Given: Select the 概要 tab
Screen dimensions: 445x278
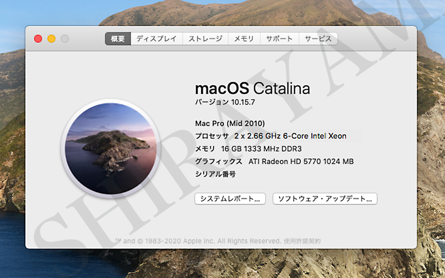Looking at the screenshot, I should (x=118, y=39).
